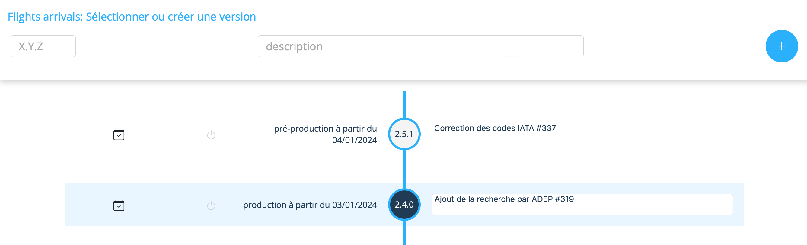Click the '04/01/2024' date of version 2.5.1

click(354, 140)
